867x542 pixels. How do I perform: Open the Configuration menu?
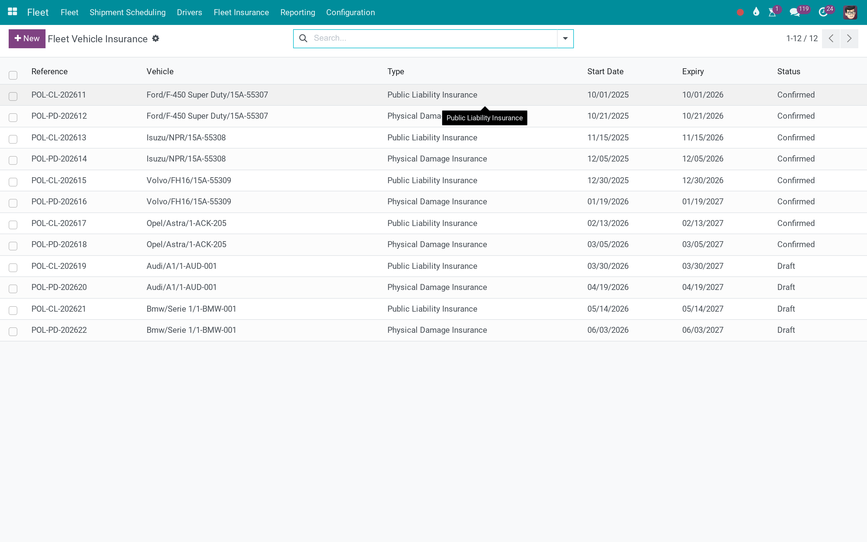click(350, 12)
